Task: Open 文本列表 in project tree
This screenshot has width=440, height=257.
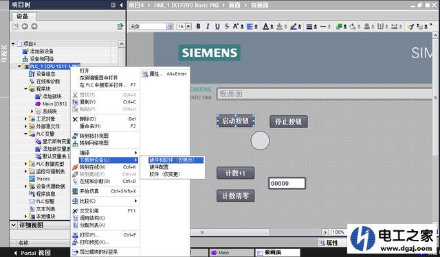Action: click(x=46, y=209)
